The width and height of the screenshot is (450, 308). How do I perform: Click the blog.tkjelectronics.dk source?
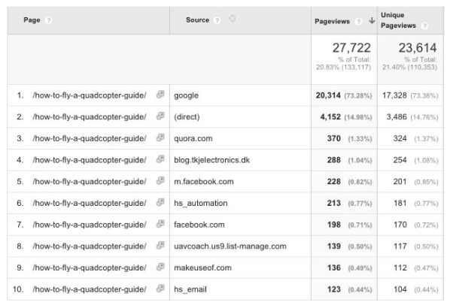(211, 160)
